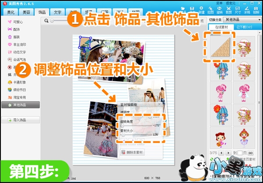
Task: Switch to the 文字 tab
Action: pos(57,12)
